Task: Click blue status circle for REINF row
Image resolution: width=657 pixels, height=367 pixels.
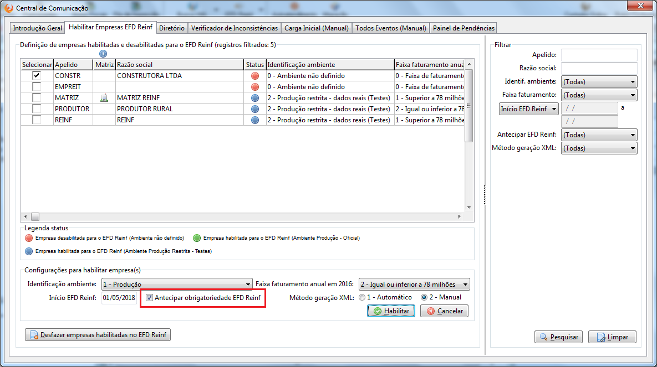Action: (255, 120)
